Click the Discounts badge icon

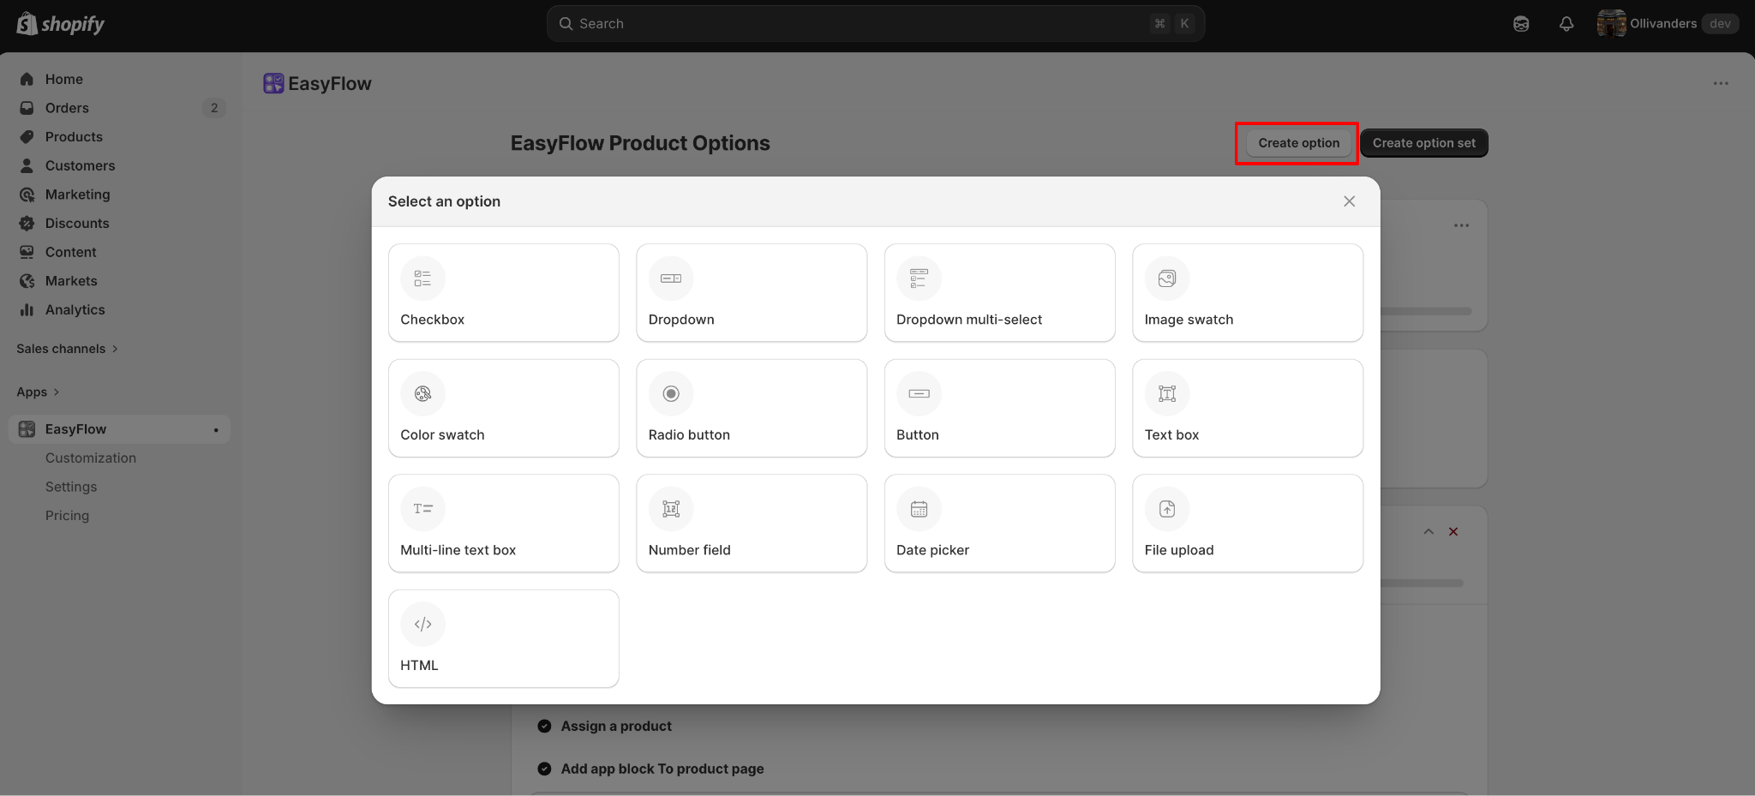coord(27,224)
